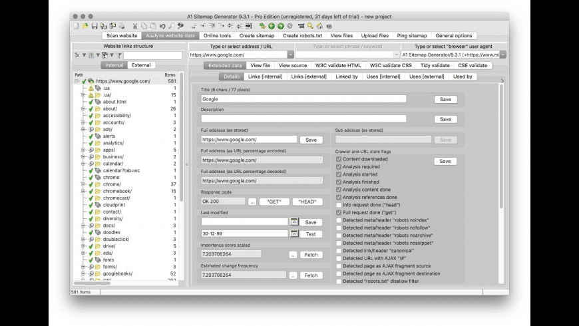Click the green circle back arrow icon
Image resolution: width=579 pixels, height=326 pixels.
[x=272, y=26]
